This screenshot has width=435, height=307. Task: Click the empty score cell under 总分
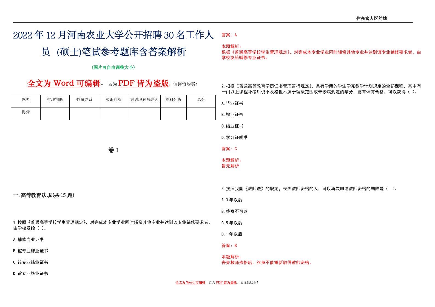point(201,114)
